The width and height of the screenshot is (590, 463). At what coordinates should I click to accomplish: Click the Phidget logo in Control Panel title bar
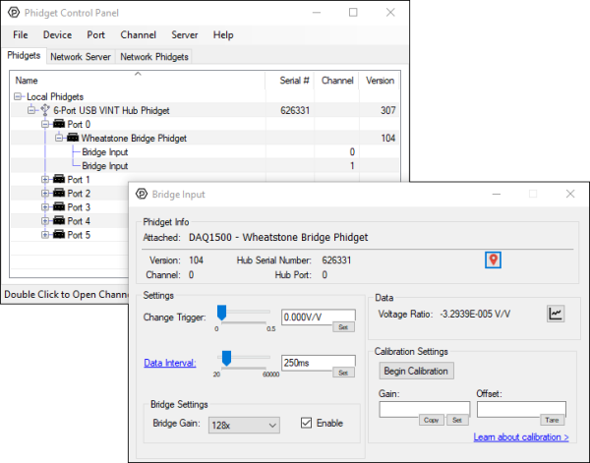tap(14, 13)
